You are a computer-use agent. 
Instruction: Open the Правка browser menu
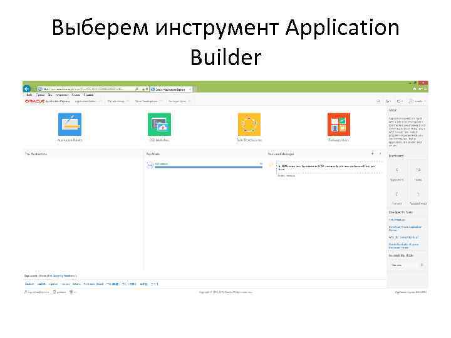point(40,95)
